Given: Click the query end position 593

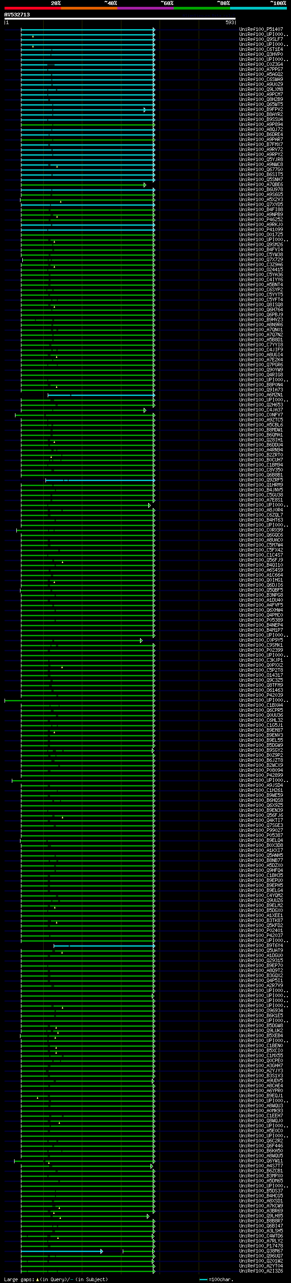Looking at the screenshot, I should pyautogui.click(x=230, y=22).
